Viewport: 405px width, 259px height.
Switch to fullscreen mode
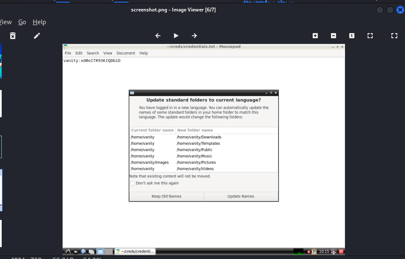click(394, 36)
